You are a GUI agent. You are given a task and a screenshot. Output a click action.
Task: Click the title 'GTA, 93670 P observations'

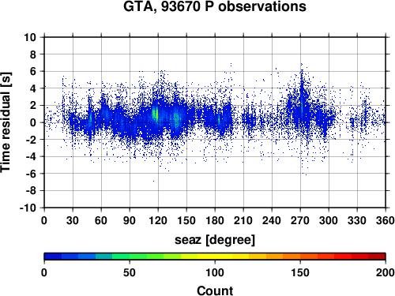pyautogui.click(x=215, y=6)
